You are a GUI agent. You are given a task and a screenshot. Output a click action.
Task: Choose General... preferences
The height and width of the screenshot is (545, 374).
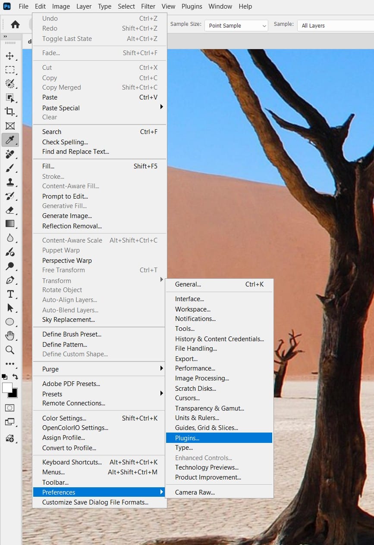coord(219,284)
